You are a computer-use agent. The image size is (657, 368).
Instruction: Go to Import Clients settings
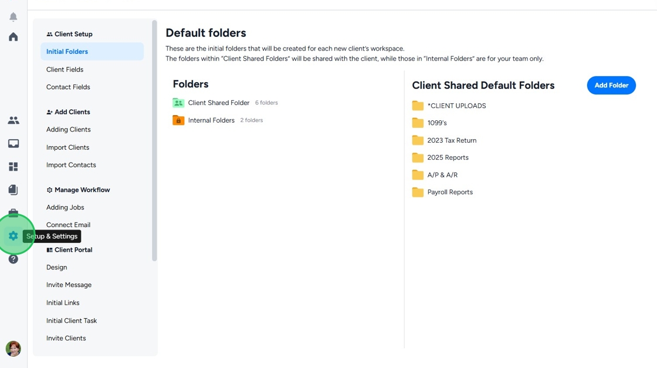(67, 147)
